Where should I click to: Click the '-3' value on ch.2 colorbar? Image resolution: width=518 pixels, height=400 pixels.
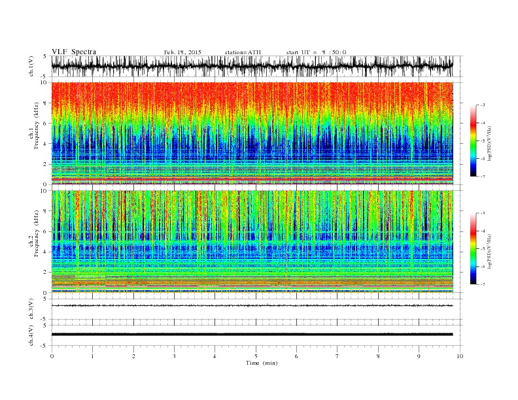point(483,214)
